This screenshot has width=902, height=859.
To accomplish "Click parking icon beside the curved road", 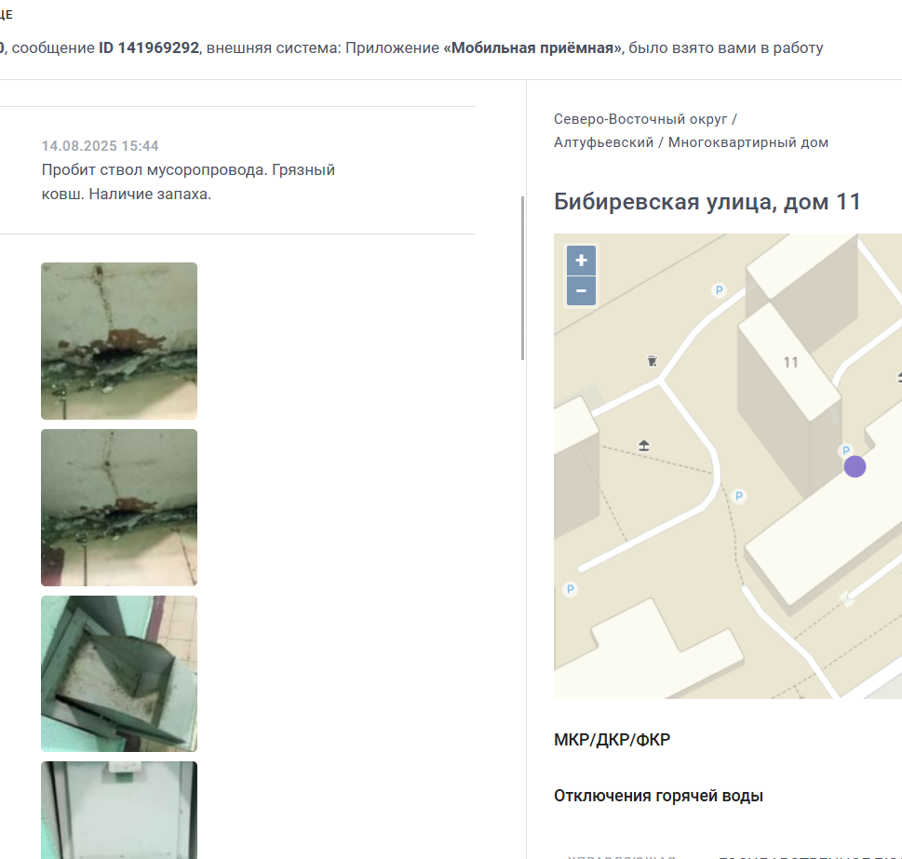I will (739, 496).
